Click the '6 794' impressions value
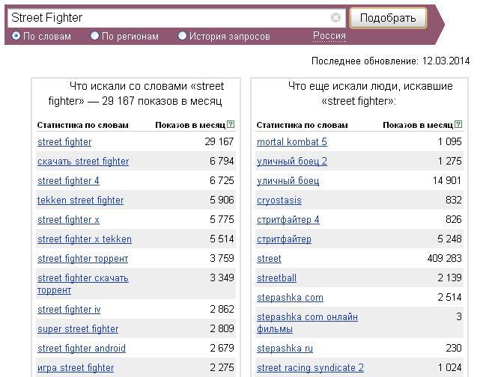This screenshot has height=377, width=480. [222, 161]
